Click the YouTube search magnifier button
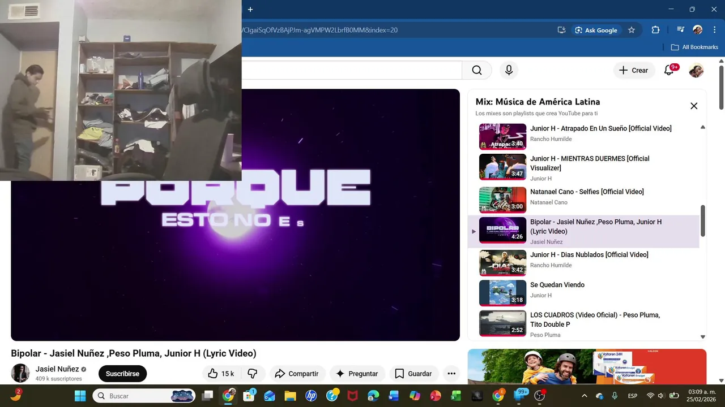This screenshot has width=725, height=407. click(477, 70)
